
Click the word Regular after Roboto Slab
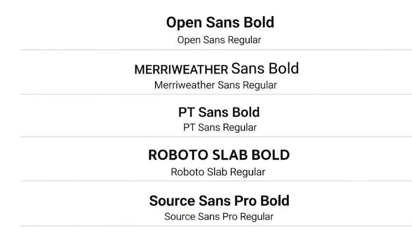[x=247, y=172]
